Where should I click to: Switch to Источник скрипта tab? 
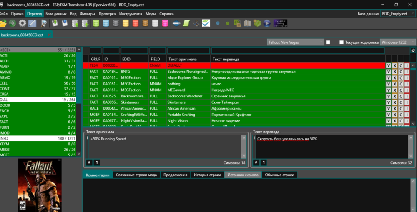pos(243,175)
